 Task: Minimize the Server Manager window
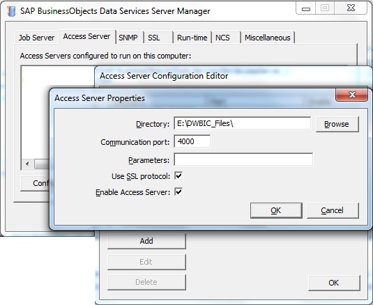pos(305,8)
